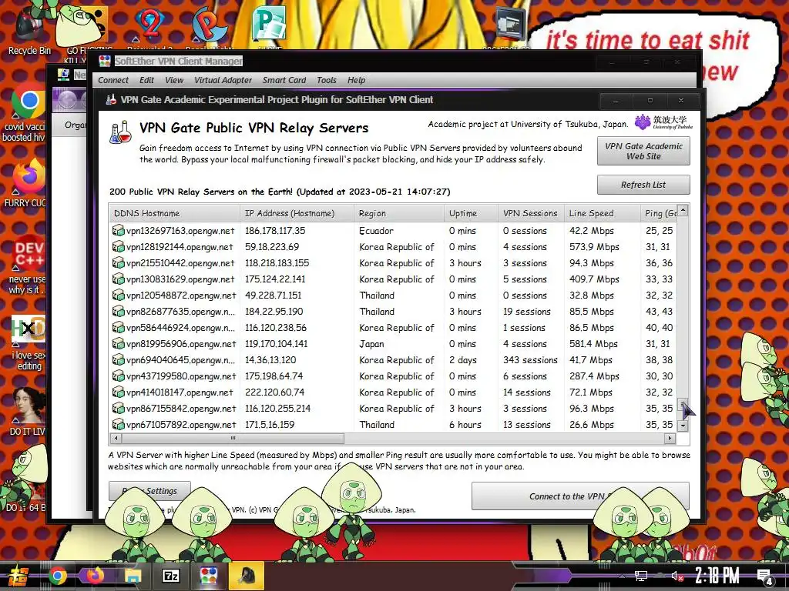Open the View menu
The height and width of the screenshot is (591, 789).
tap(174, 80)
